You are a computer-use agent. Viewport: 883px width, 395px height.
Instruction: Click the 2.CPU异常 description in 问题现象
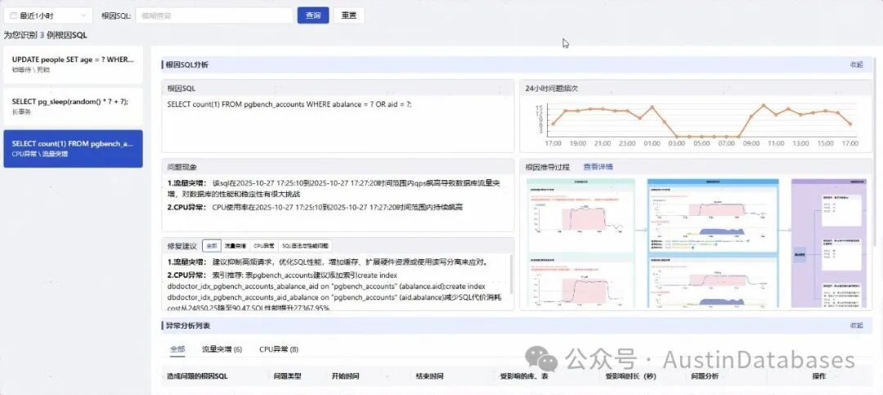315,208
